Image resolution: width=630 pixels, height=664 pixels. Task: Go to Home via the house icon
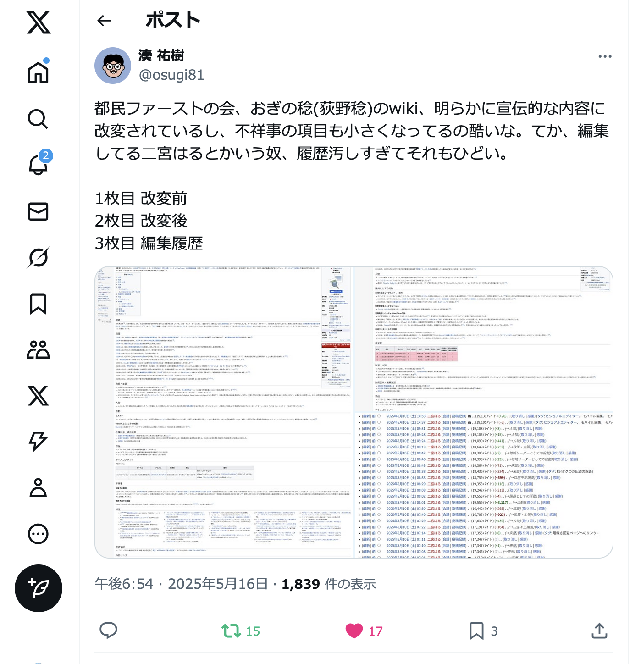pyautogui.click(x=39, y=72)
